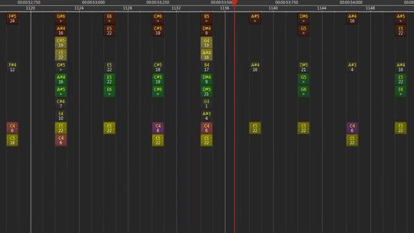Select the brown D#6 note block
The width and height of the screenshot is (414, 233).
tap(303, 19)
